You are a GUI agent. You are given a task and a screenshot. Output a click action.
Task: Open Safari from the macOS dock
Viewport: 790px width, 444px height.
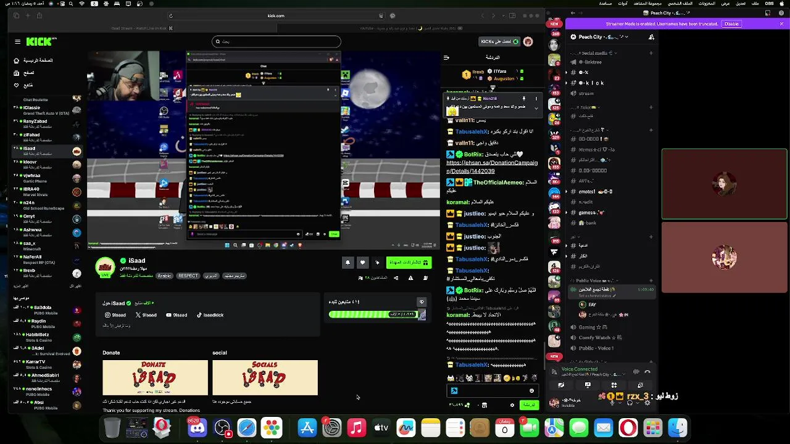(247, 428)
